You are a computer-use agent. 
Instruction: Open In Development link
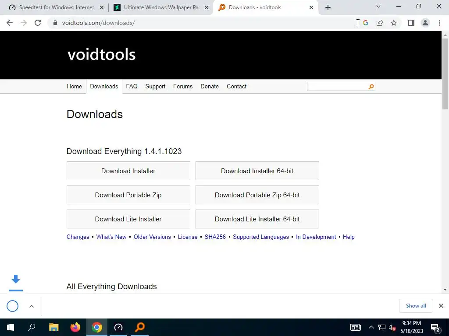point(316,237)
